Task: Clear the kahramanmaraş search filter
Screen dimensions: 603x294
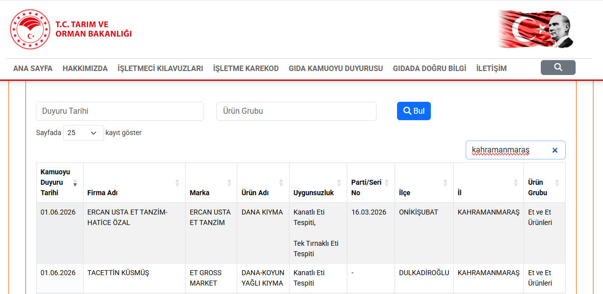Action: [555, 150]
